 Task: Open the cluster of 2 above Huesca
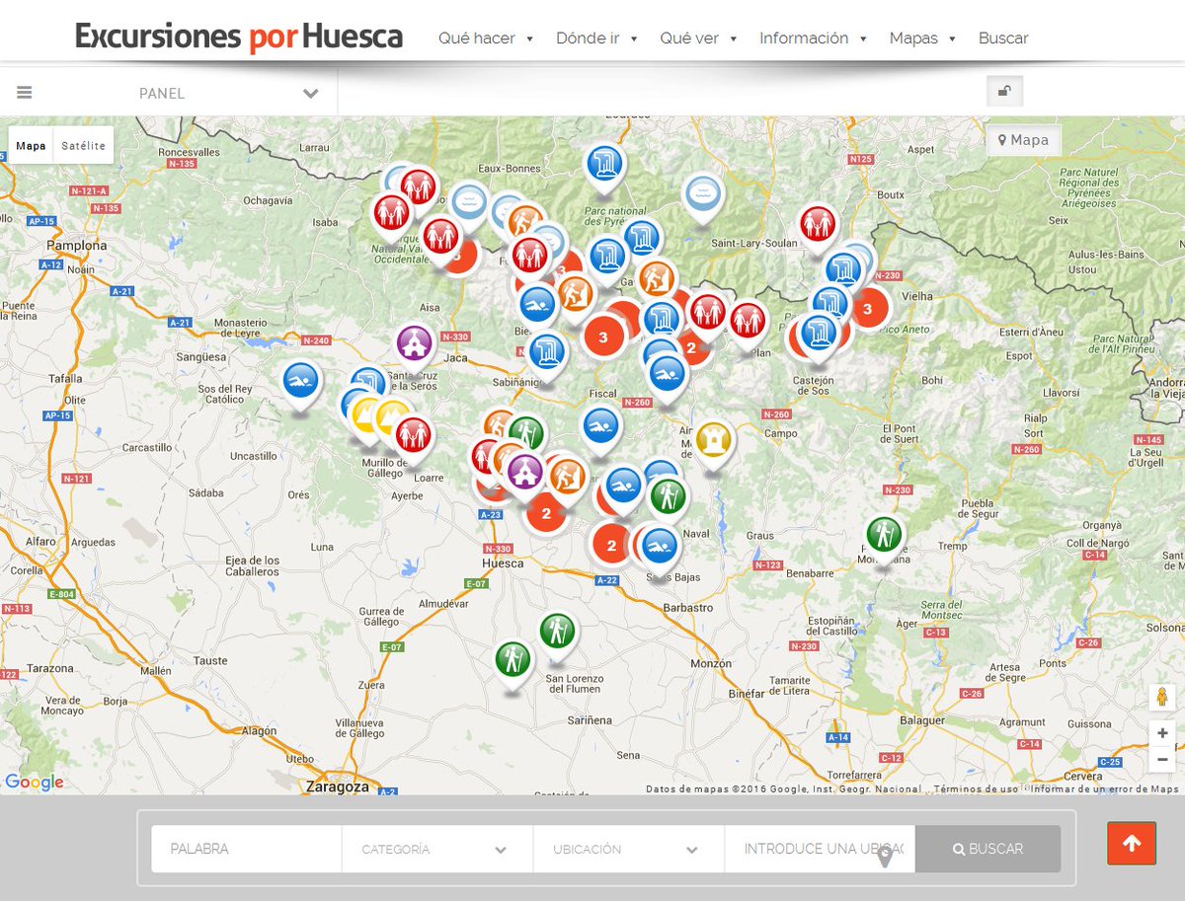pos(545,513)
